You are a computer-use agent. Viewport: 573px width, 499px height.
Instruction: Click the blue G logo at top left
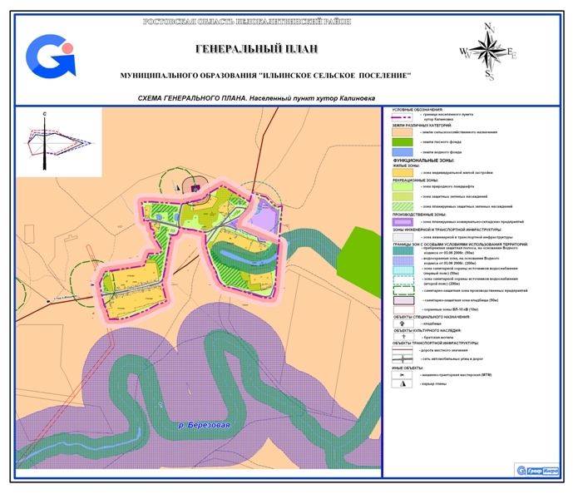pos(50,56)
